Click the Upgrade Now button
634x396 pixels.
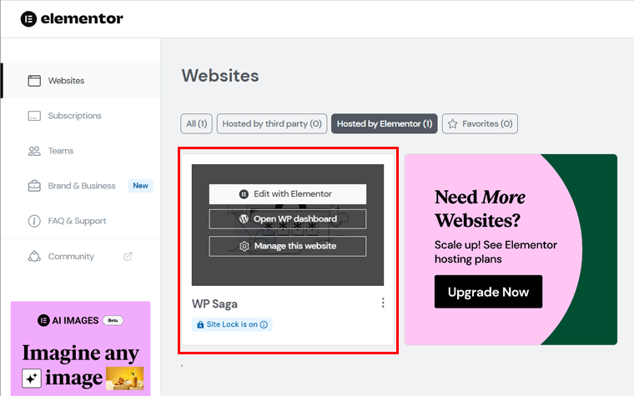coord(489,292)
